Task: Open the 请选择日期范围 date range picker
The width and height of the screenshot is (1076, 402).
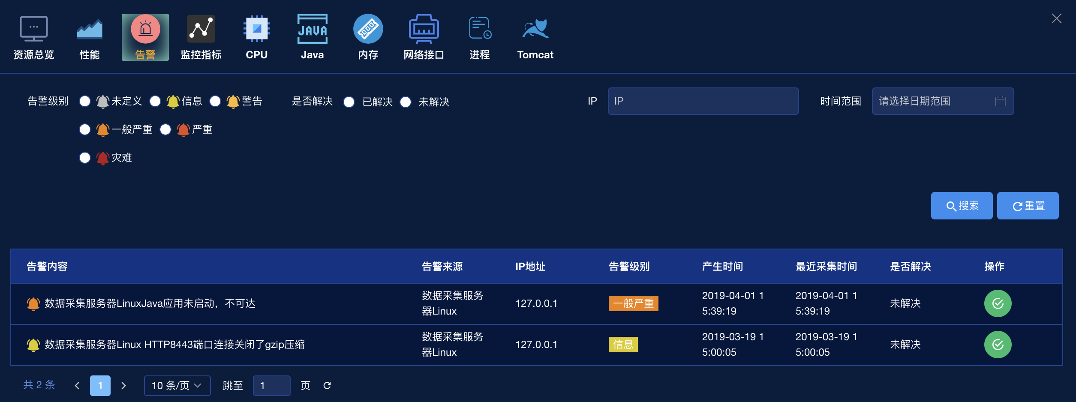Action: point(943,101)
